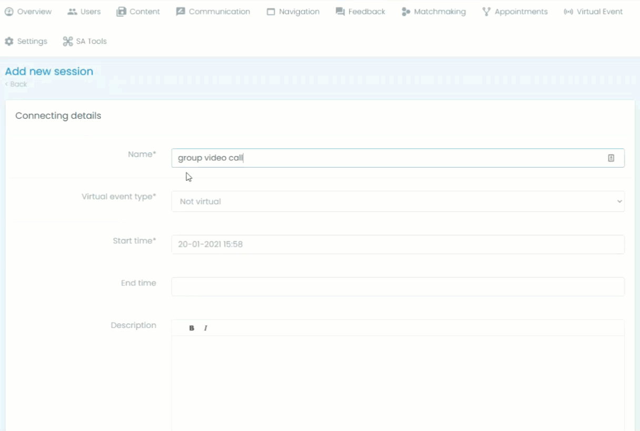Click the Feedback speech bubbles icon
Screen dimensions: 640x431
(x=340, y=12)
